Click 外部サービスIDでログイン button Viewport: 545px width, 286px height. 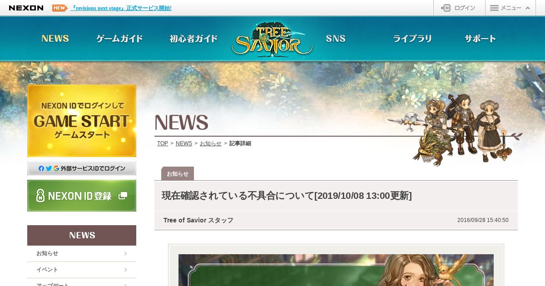[82, 168]
